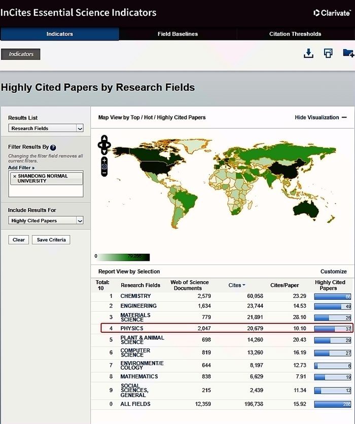Open the Results List Research Fields dropdown
The height and width of the screenshot is (424, 355).
46,128
